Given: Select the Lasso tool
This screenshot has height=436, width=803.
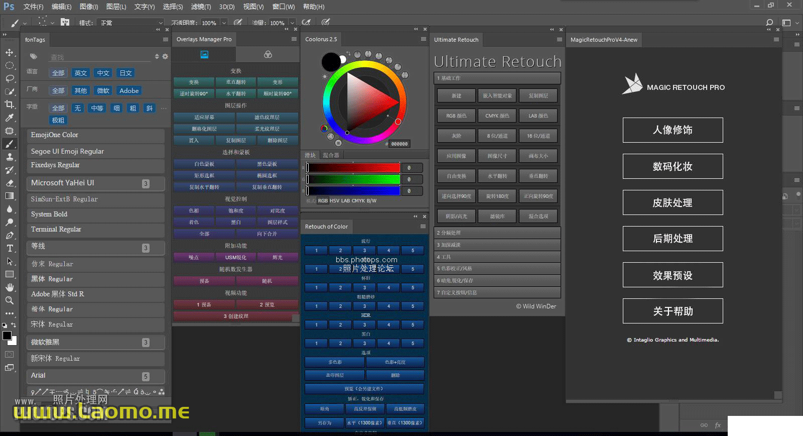Looking at the screenshot, I should pyautogui.click(x=9, y=78).
